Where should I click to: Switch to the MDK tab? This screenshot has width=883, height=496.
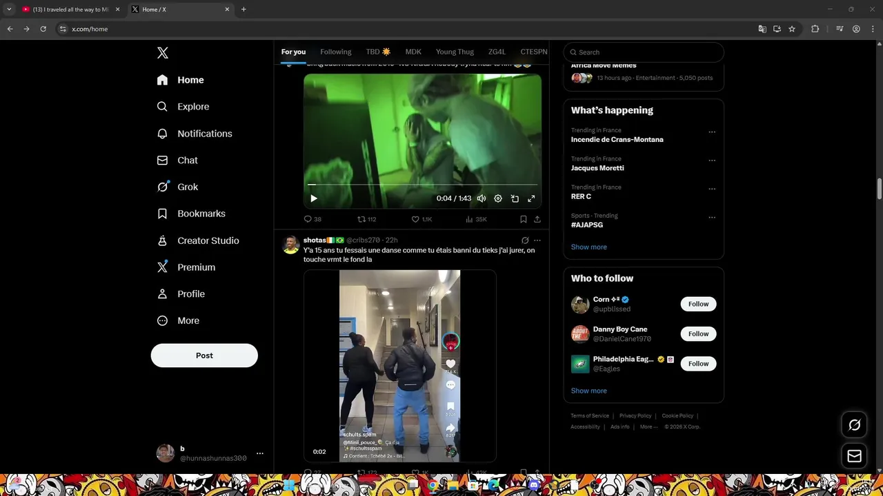[413, 52]
